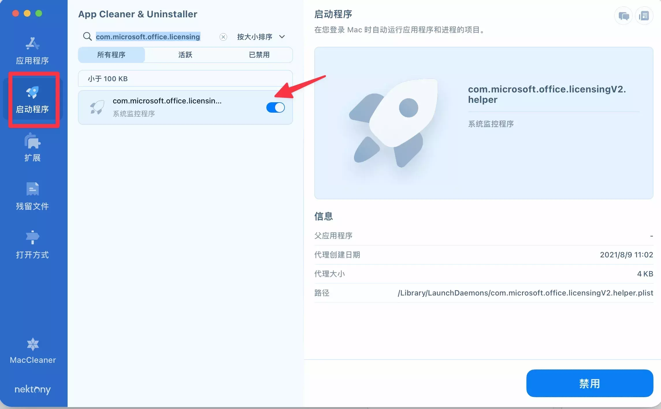Expand the sort by size (按大小排序) dropdown
Viewport: 661px width, 409px height.
click(255, 37)
